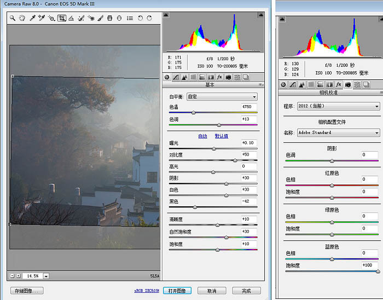
Task: Click the 打开图像 button
Action: (x=177, y=291)
